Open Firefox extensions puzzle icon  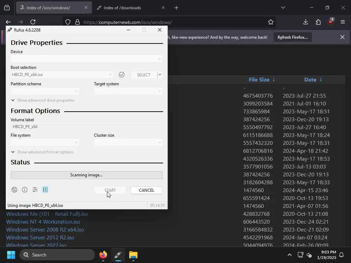coord(318,22)
